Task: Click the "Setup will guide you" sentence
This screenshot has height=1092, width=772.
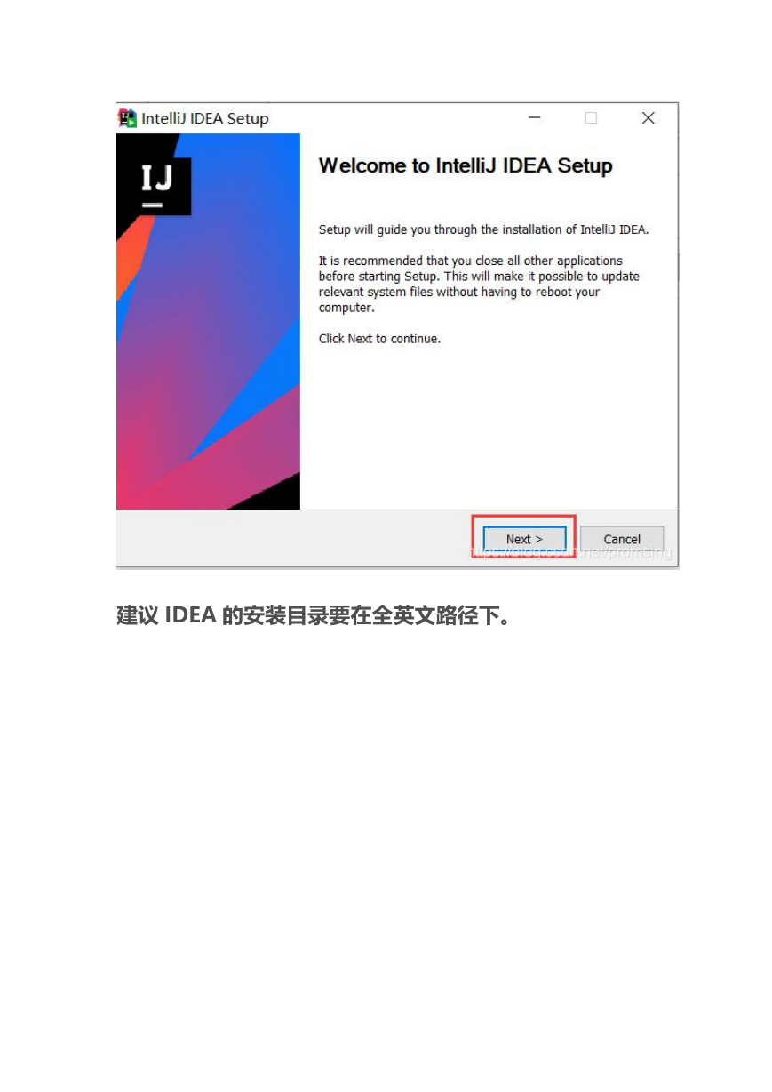Action: click(x=484, y=229)
